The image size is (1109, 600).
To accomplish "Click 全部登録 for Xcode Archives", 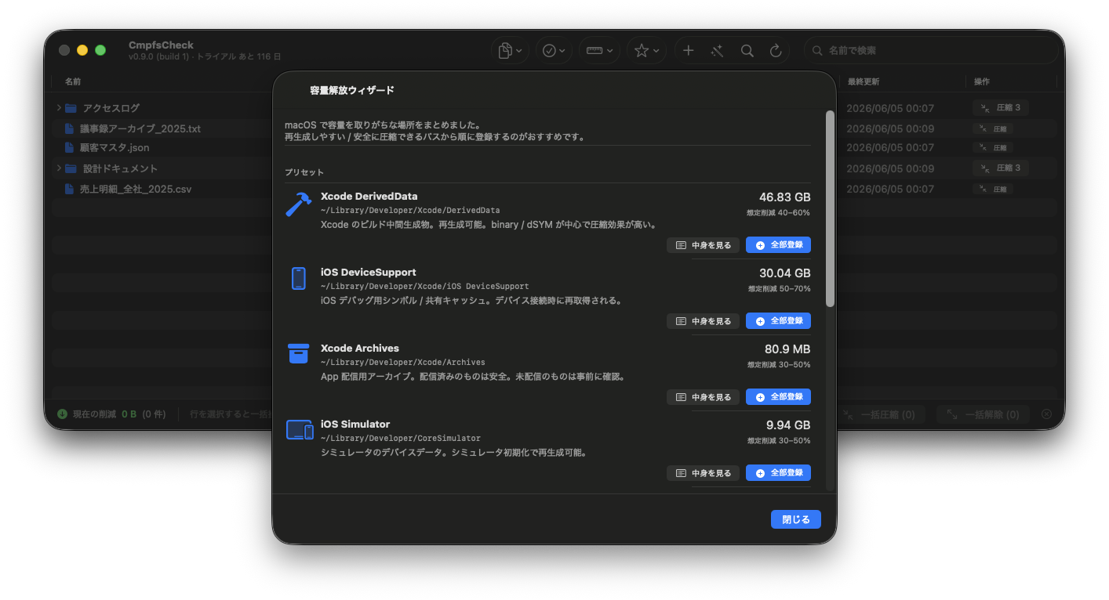I will [x=779, y=397].
